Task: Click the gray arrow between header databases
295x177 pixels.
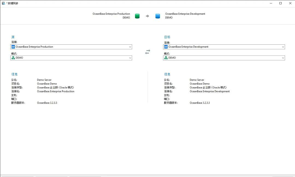Action: 147,16
